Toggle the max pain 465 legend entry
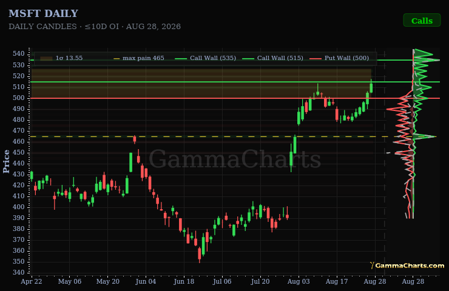 coord(139,58)
